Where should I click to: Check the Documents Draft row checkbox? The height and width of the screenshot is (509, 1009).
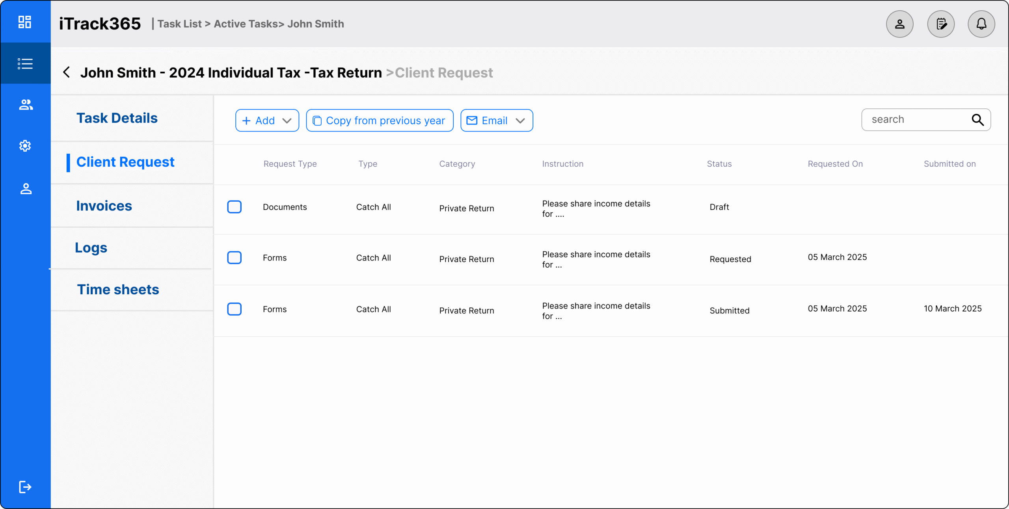click(x=234, y=207)
